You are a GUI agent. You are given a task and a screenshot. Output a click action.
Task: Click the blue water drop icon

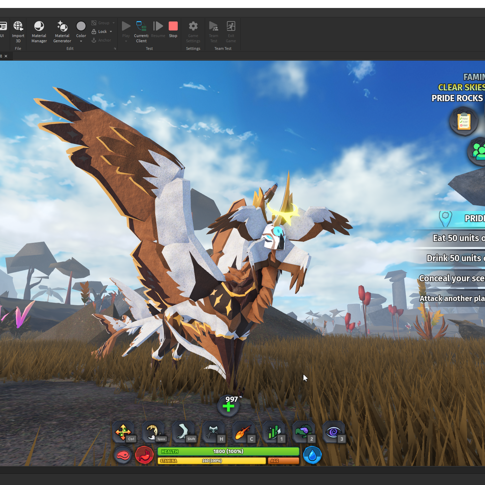312,455
